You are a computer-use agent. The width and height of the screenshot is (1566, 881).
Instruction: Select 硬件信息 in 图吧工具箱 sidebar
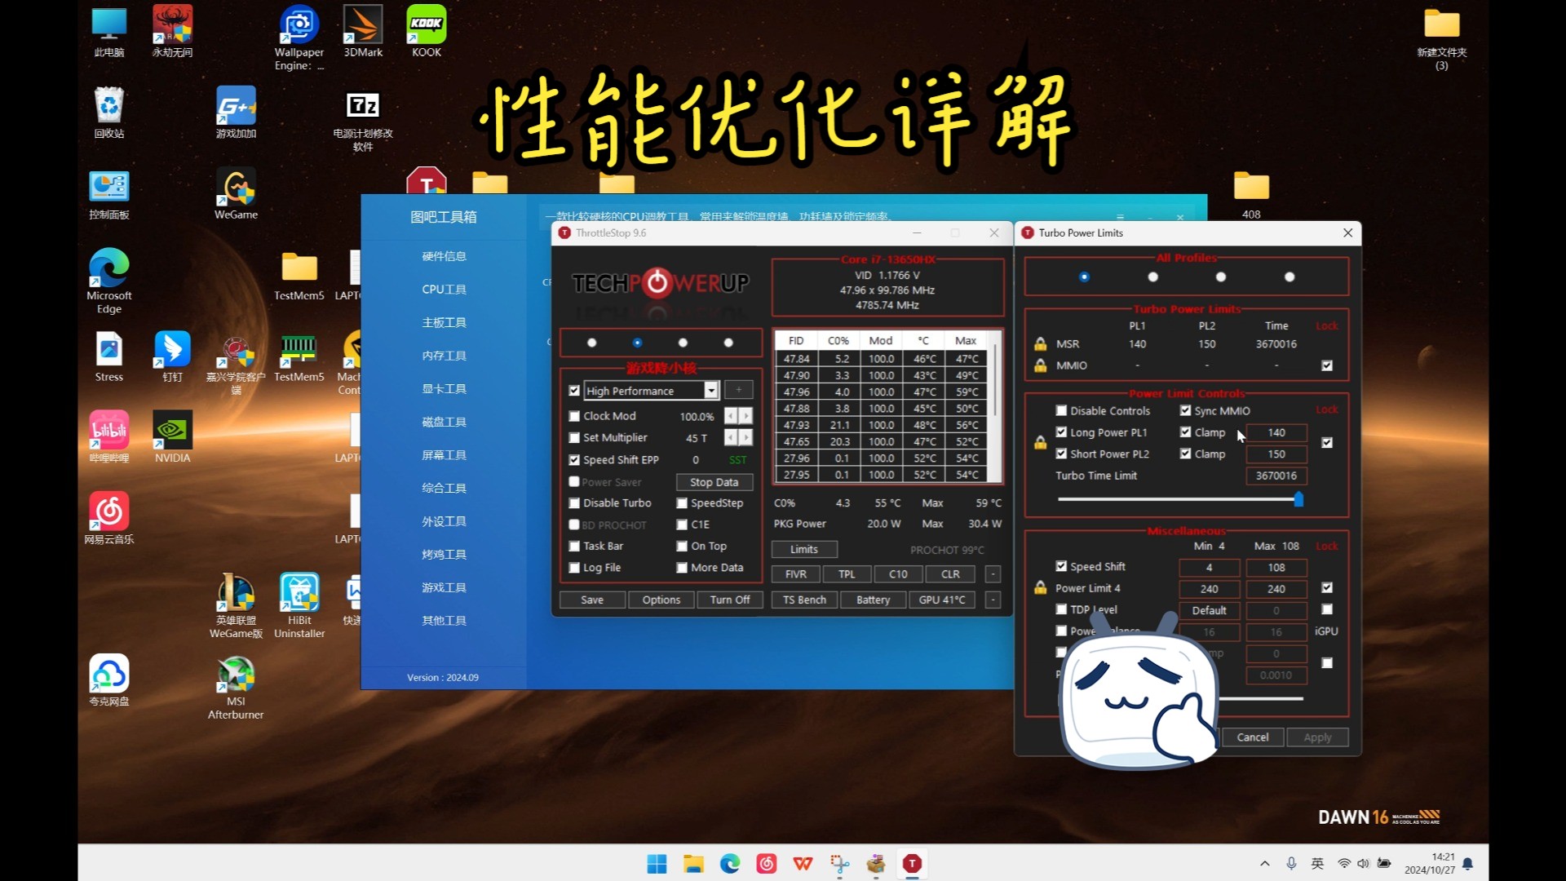click(444, 256)
